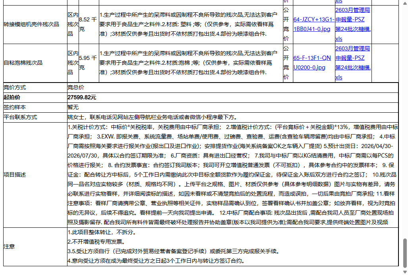This screenshot has width=408, height=275.
Task: Open the 64-JZCY+13G1-1BB0J41-0.jpg image link
Action: pyautogui.click(x=313, y=25)
